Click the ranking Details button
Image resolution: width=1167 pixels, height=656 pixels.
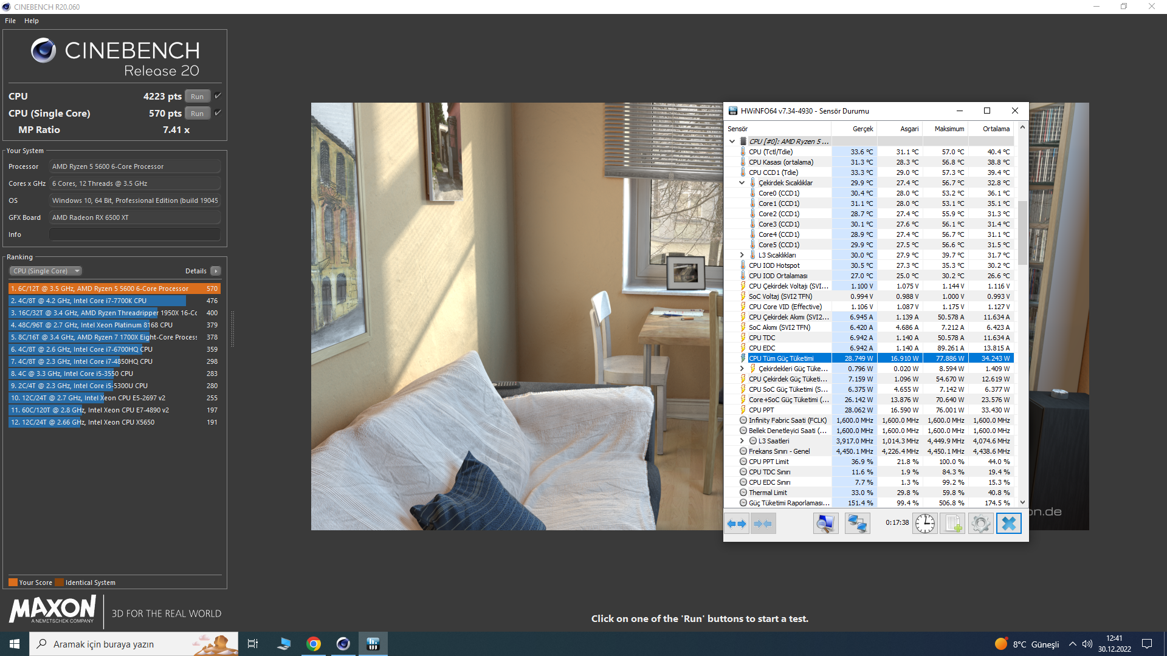click(215, 271)
